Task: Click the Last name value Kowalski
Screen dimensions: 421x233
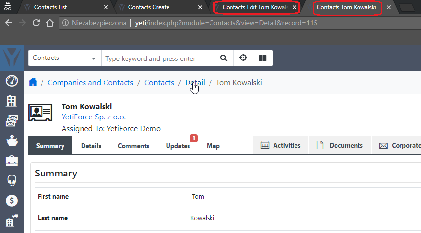Action: [203, 218]
